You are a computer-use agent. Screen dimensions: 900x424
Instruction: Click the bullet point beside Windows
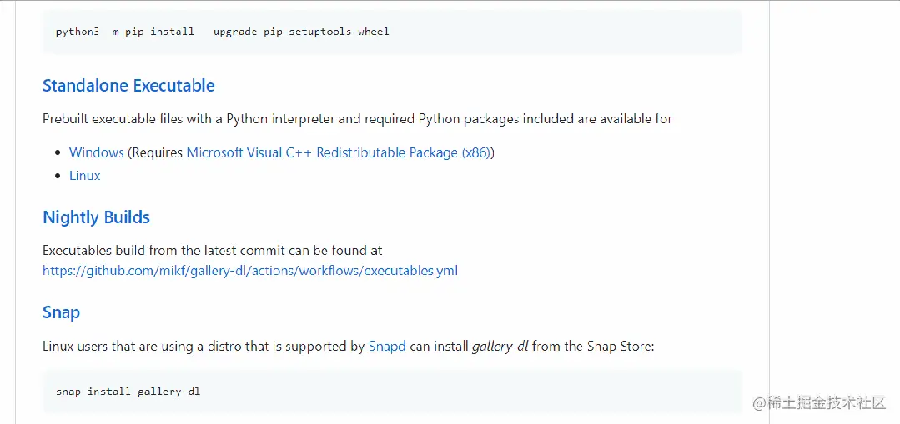pyautogui.click(x=58, y=153)
